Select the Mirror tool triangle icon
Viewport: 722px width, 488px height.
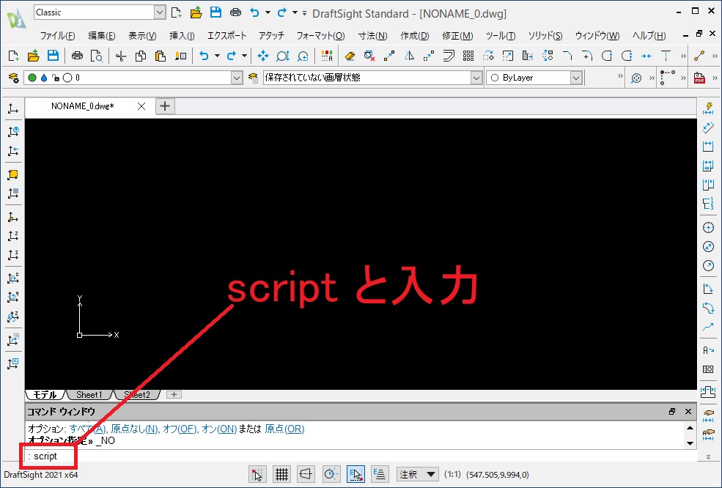pyautogui.click(x=409, y=56)
